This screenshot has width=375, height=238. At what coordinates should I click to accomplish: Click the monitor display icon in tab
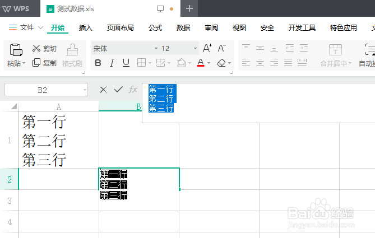tap(160, 9)
